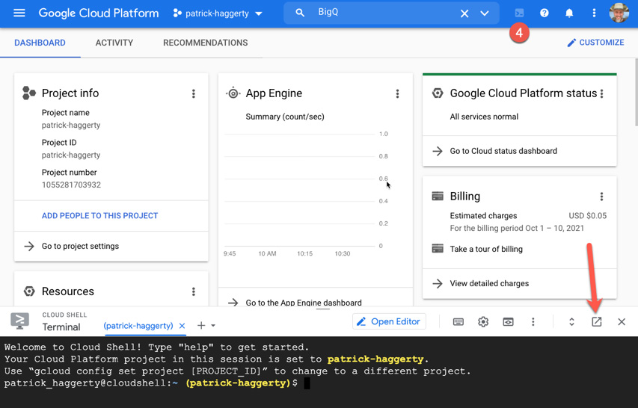Click the USD $0.05 estimated charges value
638x408 pixels.
pos(587,216)
